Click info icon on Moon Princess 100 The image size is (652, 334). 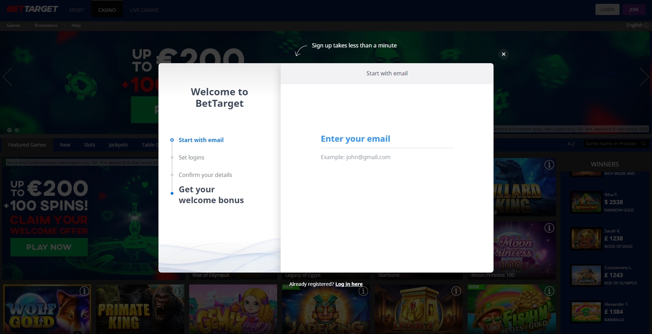coord(549,228)
